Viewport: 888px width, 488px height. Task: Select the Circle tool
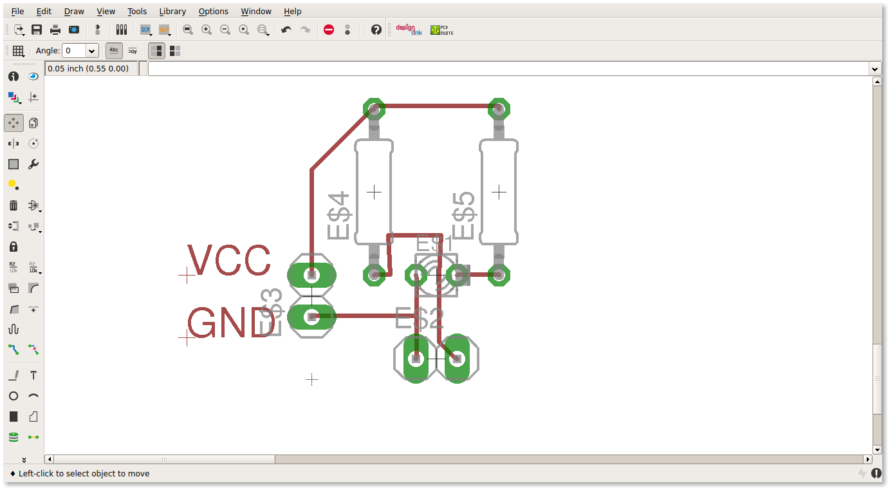pos(14,396)
